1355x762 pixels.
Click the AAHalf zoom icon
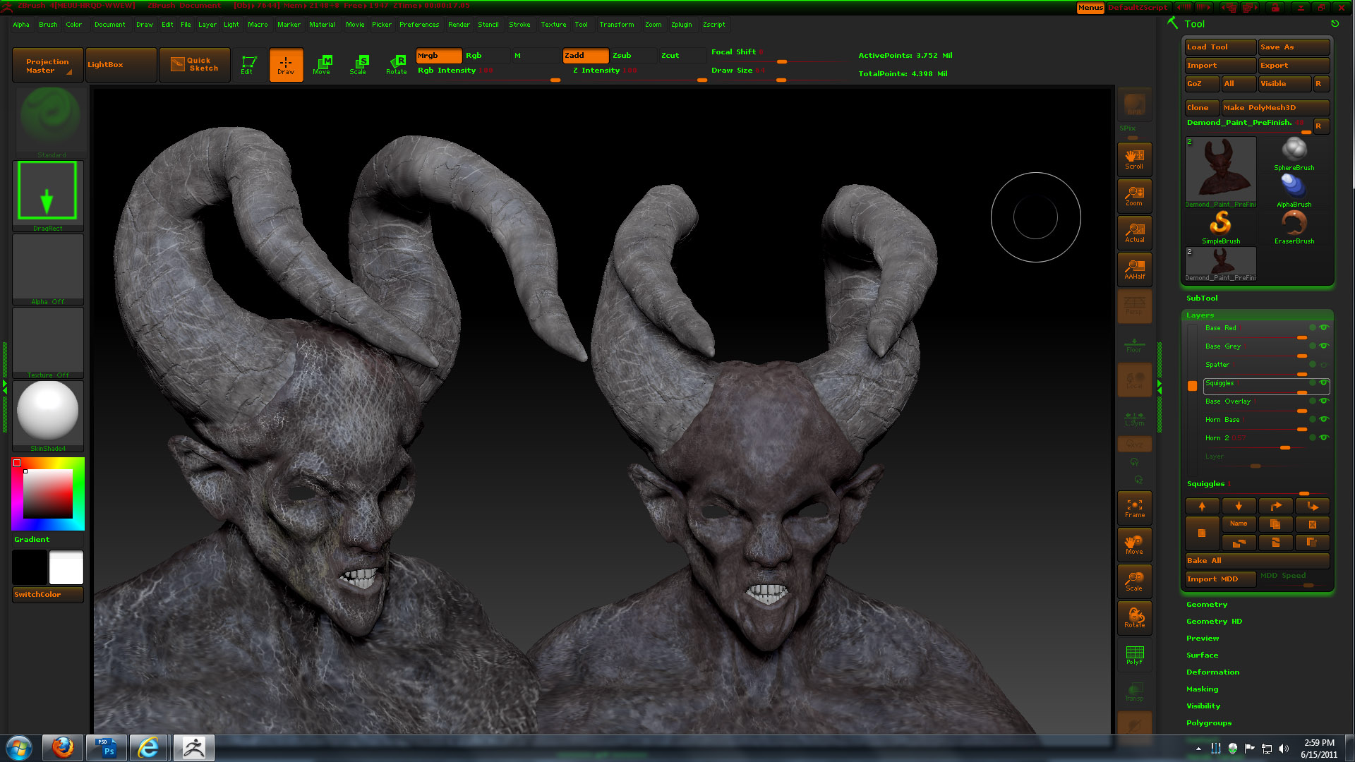[x=1134, y=270]
